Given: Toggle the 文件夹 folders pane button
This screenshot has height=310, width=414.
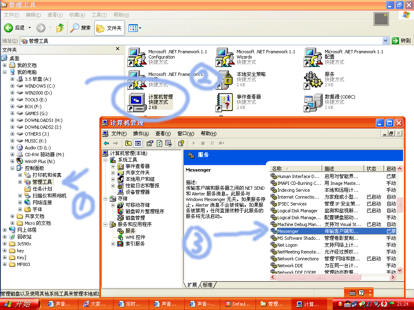Looking at the screenshot, I should pyautogui.click(x=109, y=28).
